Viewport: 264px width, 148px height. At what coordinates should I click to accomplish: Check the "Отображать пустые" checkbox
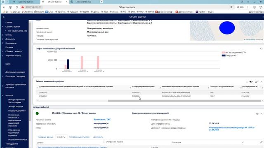pos(104,142)
